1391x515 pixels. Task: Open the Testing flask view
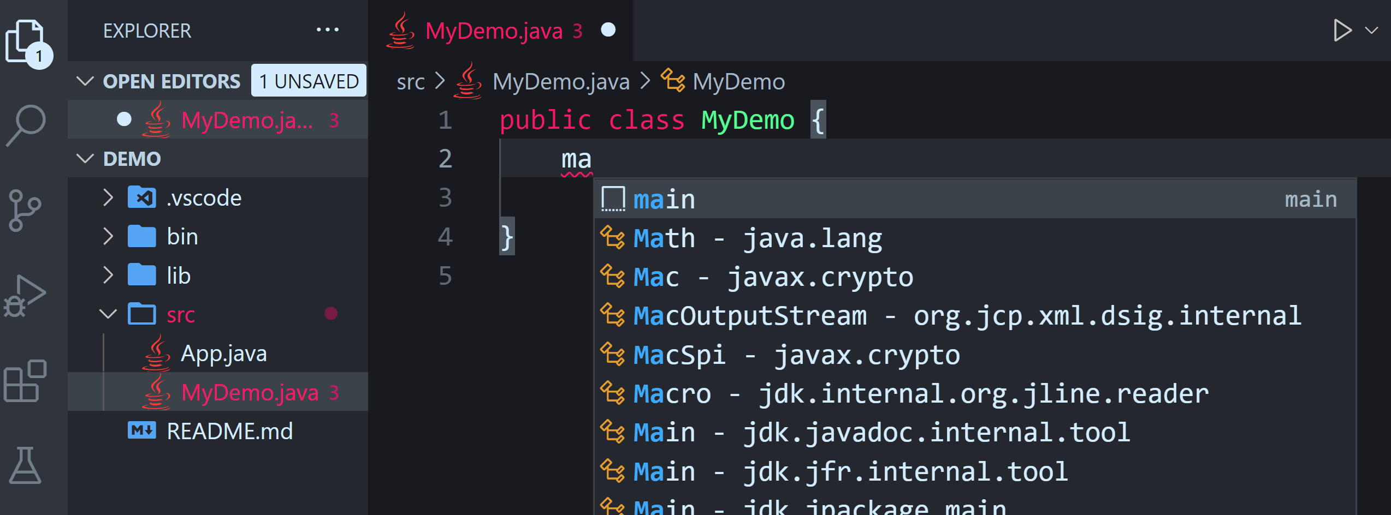point(25,465)
